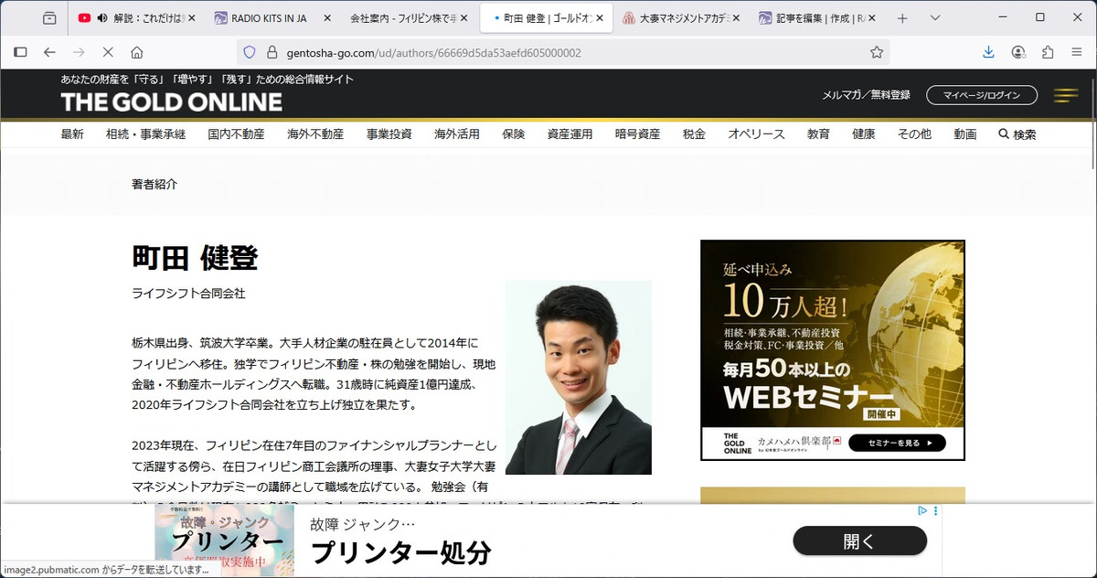Bookmark this page with the star icon
This screenshot has width=1097, height=578.
tap(876, 52)
